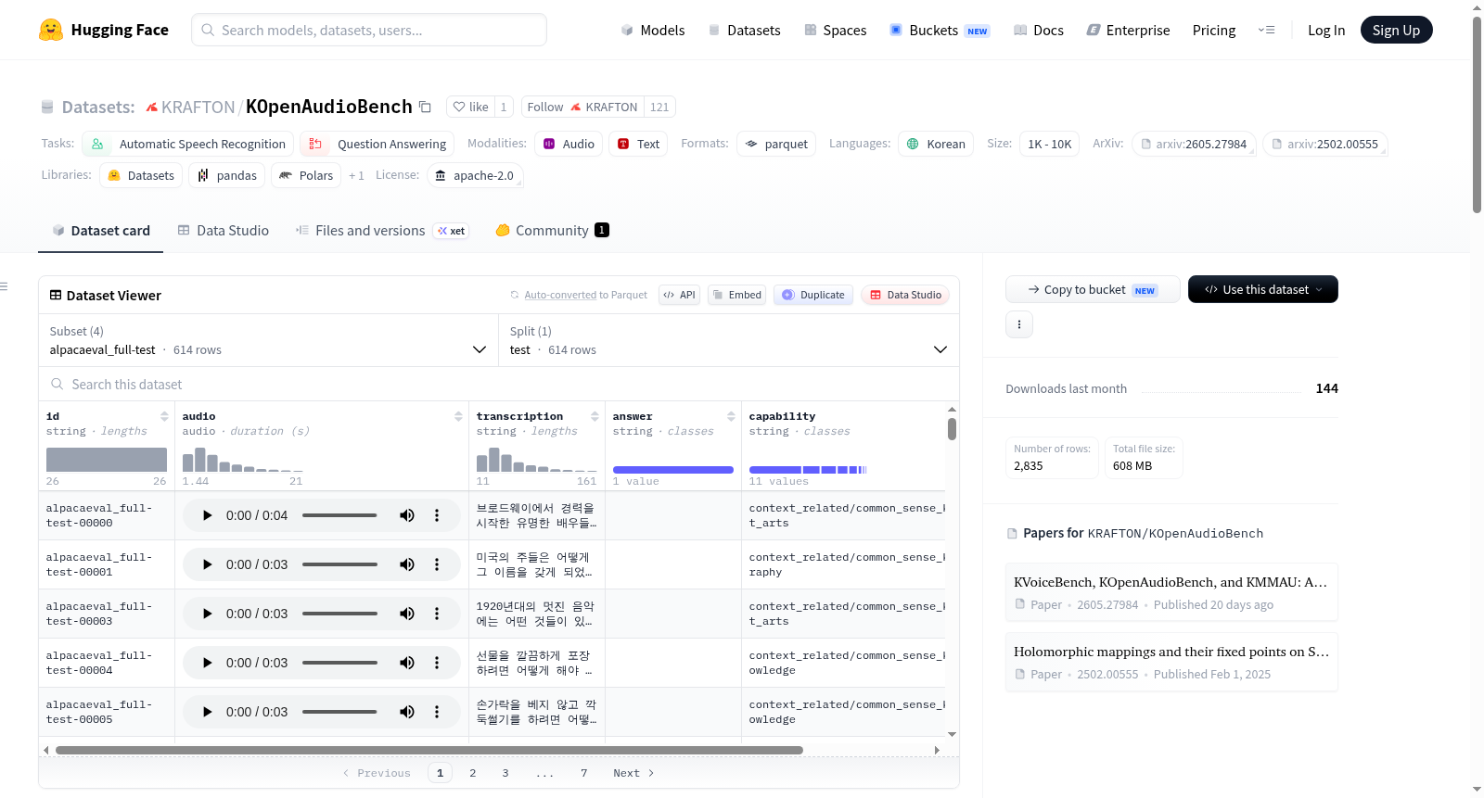This screenshot has width=1484, height=798.
Task: Click the Sign Up button
Action: coord(1396,30)
